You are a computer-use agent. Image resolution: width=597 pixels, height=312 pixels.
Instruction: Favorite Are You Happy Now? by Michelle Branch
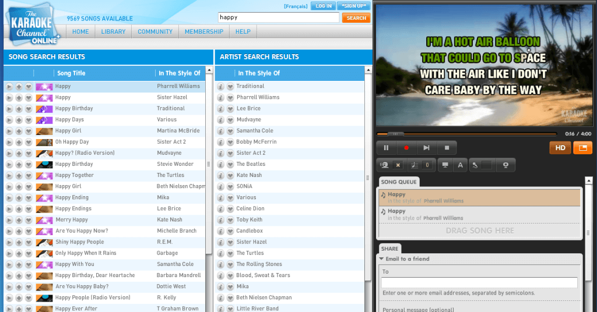28,231
